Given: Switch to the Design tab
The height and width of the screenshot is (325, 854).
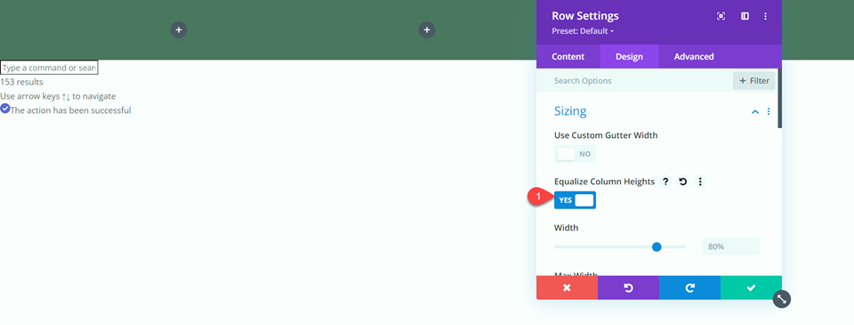Looking at the screenshot, I should tap(629, 57).
